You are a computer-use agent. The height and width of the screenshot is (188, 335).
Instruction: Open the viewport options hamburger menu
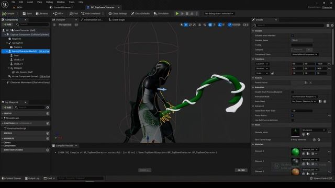(x=54, y=25)
